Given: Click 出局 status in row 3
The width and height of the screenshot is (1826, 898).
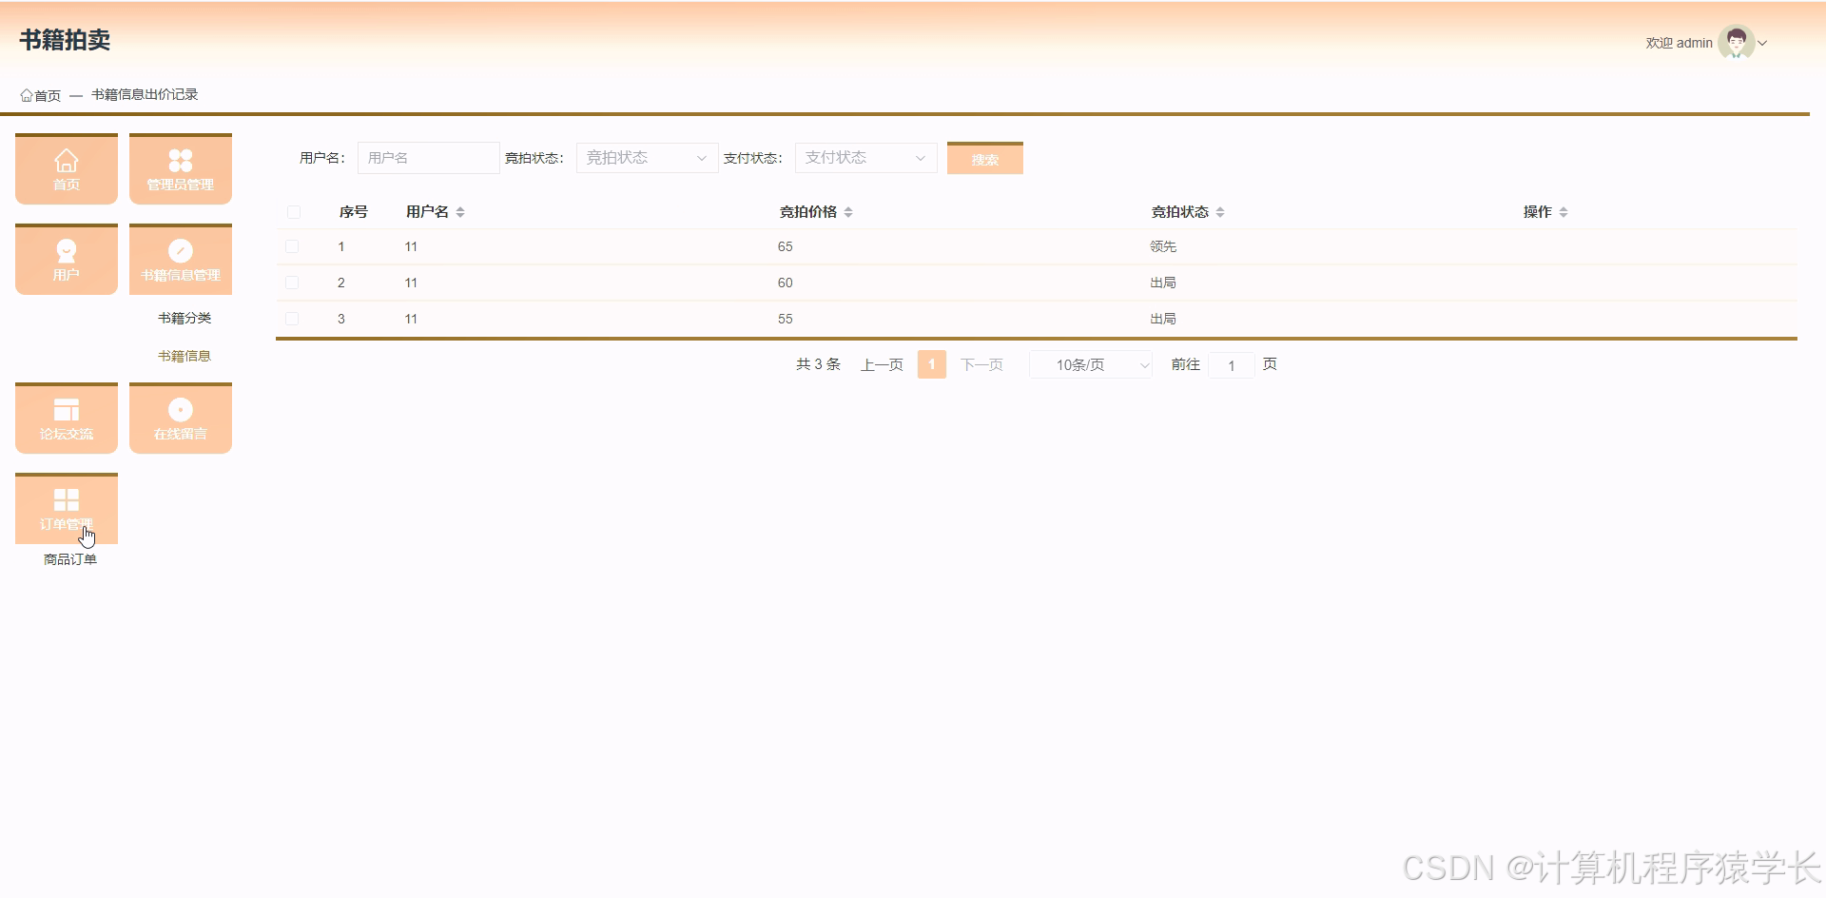Looking at the screenshot, I should click(1163, 319).
